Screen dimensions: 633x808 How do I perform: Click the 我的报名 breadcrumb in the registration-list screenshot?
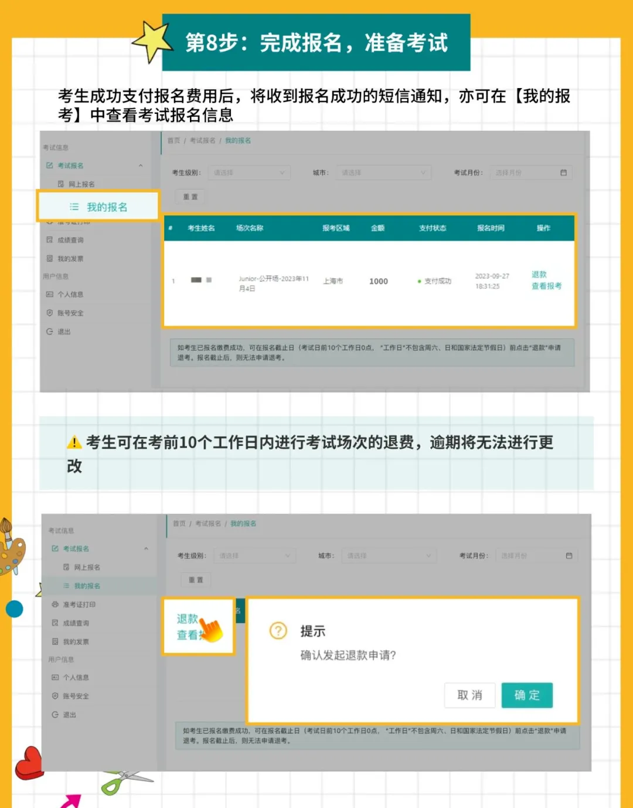(238, 141)
